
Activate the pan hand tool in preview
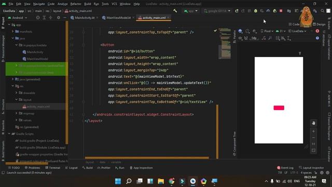[313, 123]
